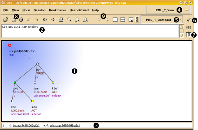The height and width of the screenshot is (130, 198).
Task: Select the být PRED node
Action: click(x=38, y=64)
